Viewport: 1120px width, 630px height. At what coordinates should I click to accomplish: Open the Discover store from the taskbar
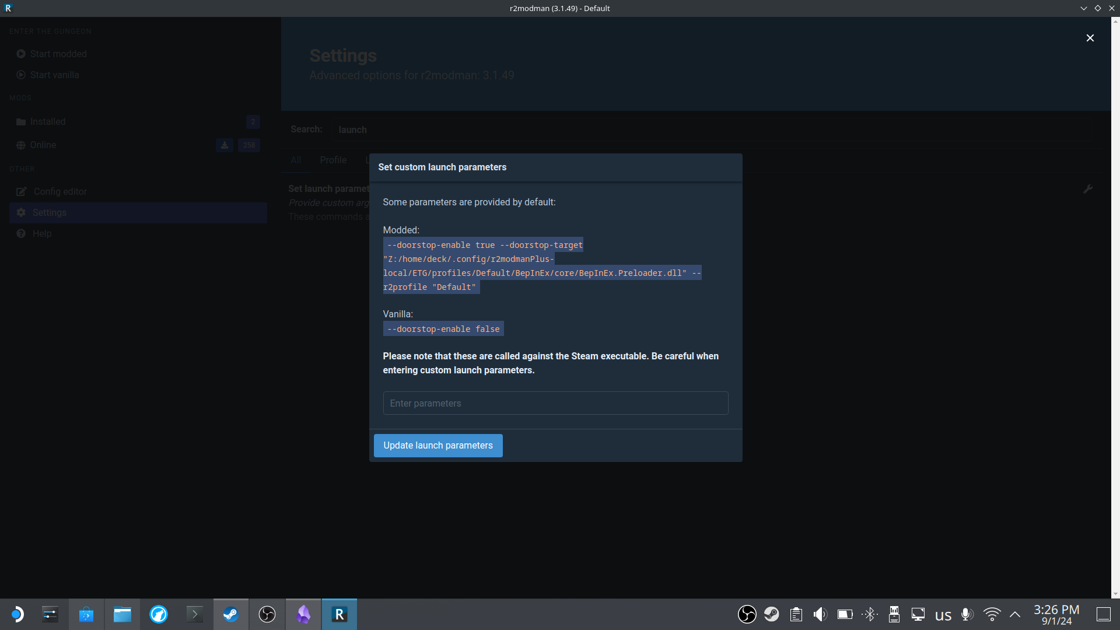pos(86,614)
